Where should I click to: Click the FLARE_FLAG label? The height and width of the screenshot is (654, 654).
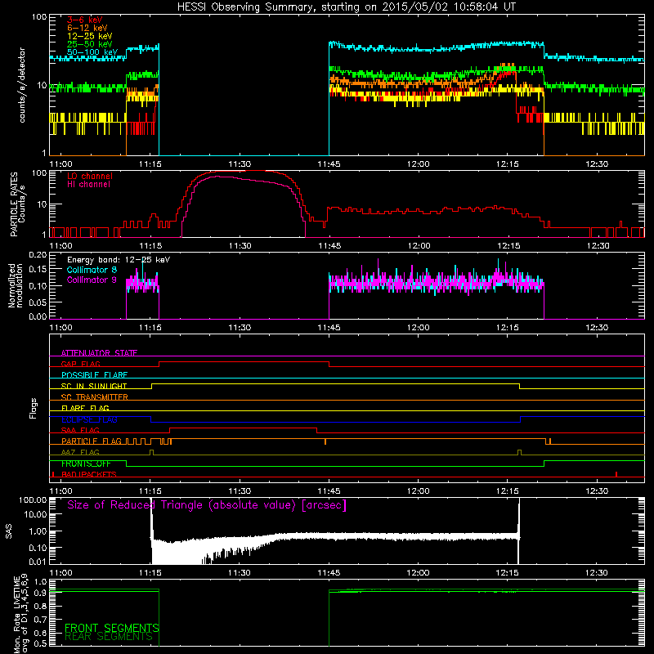click(85, 408)
